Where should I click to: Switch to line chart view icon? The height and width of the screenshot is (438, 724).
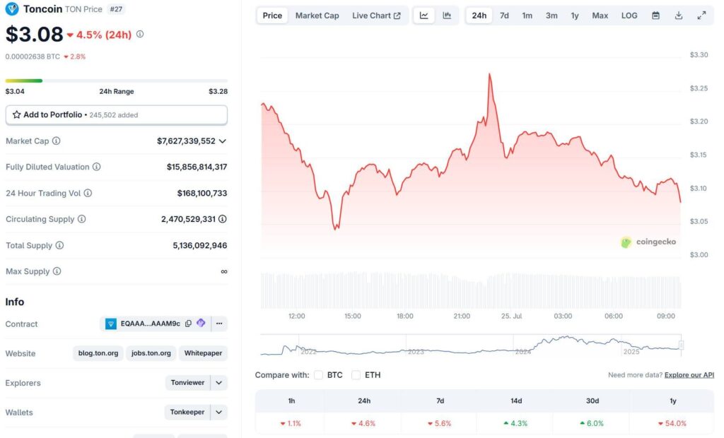[x=424, y=16]
